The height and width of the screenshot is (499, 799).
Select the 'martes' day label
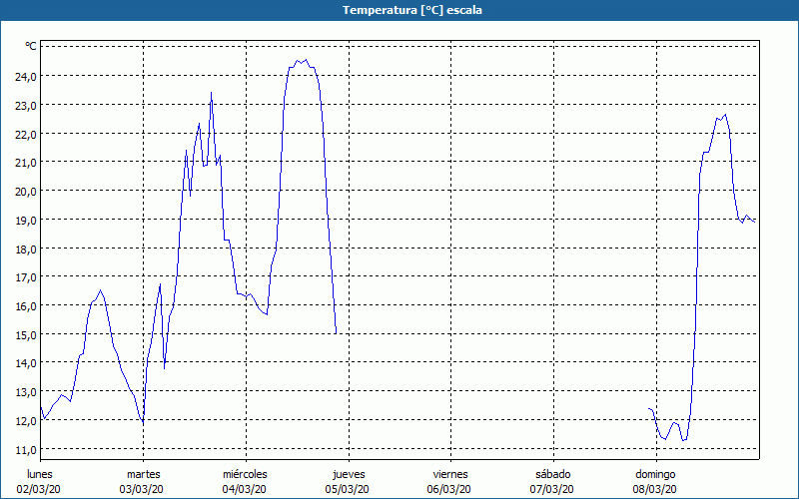pyautogui.click(x=144, y=474)
